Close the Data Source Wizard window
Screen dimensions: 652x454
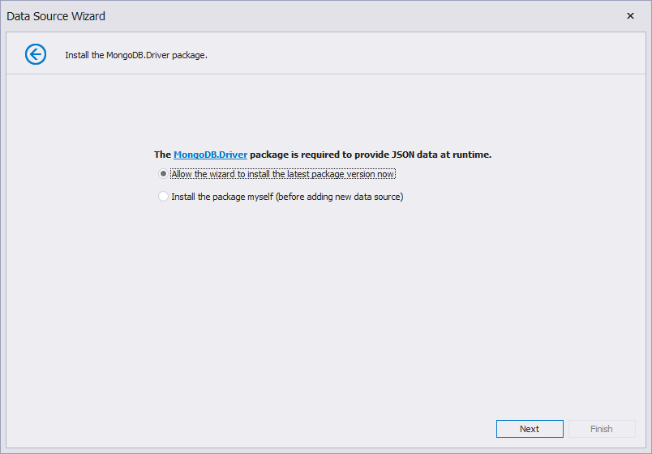(630, 15)
